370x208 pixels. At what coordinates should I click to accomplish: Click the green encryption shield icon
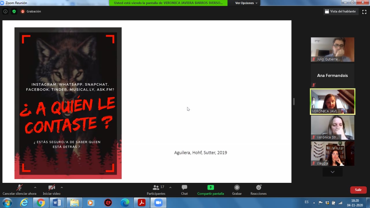[14, 12]
